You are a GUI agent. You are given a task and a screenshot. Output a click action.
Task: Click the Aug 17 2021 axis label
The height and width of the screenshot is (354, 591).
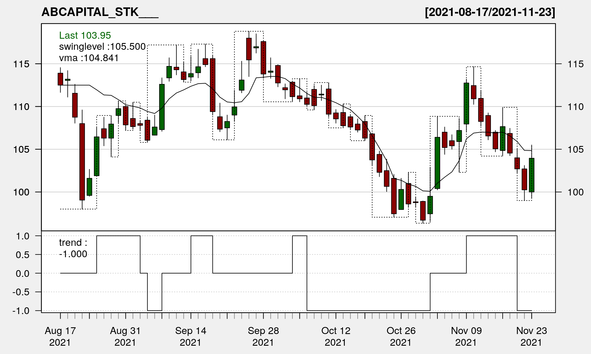[x=60, y=336]
